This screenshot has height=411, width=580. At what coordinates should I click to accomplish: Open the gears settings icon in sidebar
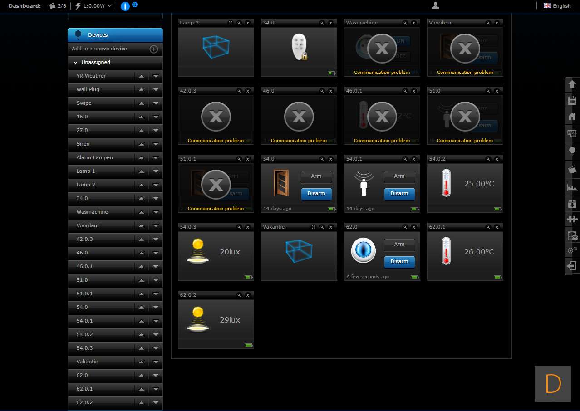point(572,250)
